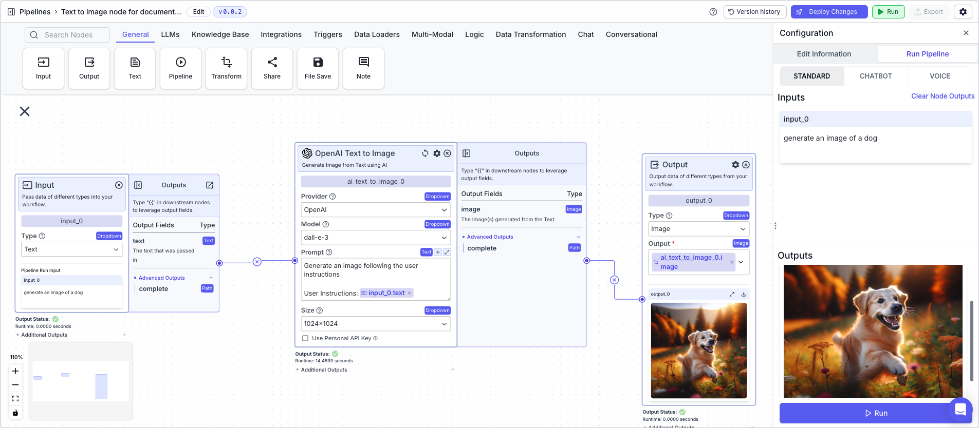Viewport: 979px width, 428px height.
Task: Collapse the Input node Outputs panel
Action: tap(138, 185)
